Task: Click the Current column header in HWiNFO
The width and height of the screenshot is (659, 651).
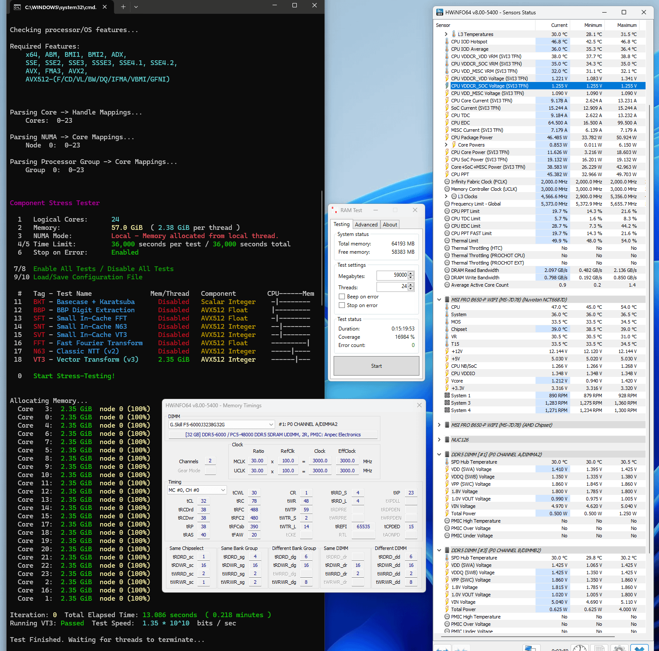Action: click(x=553, y=25)
